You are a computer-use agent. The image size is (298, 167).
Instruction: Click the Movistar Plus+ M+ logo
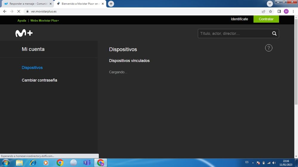(x=24, y=34)
